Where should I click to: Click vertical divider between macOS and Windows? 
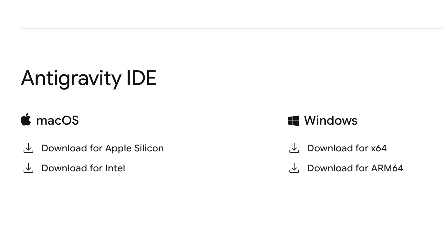coord(266,137)
